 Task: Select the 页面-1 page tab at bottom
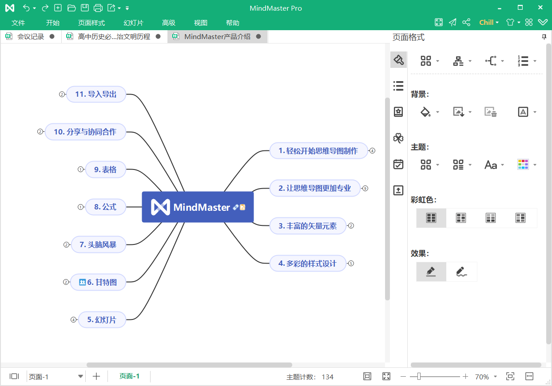[x=129, y=376]
